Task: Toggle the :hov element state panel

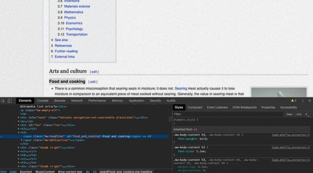Action: point(289,114)
